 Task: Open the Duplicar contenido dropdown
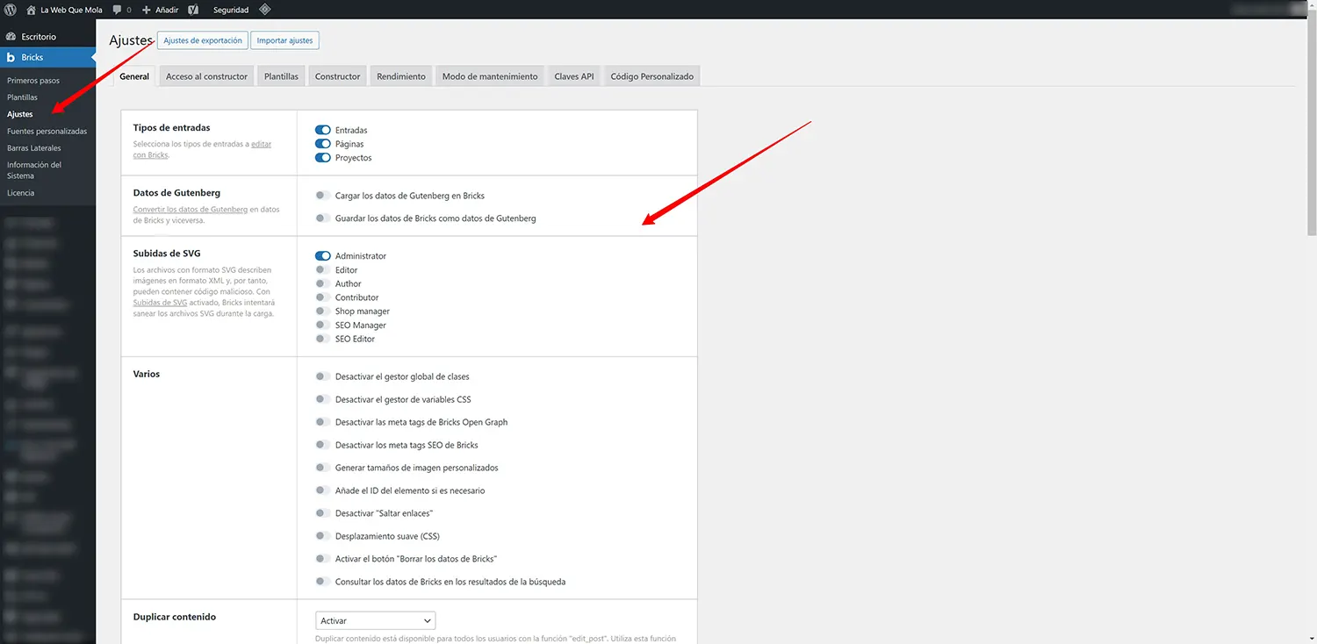pyautogui.click(x=375, y=620)
